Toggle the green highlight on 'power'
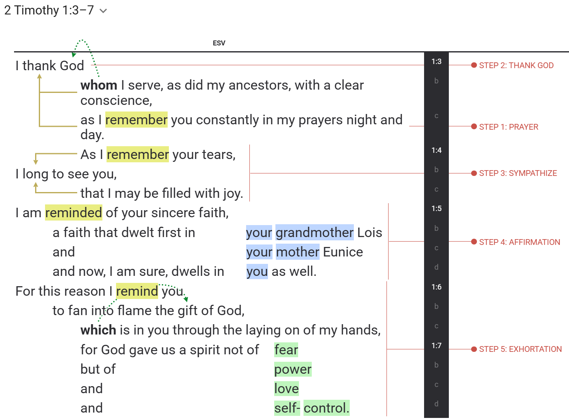 pyautogui.click(x=293, y=369)
